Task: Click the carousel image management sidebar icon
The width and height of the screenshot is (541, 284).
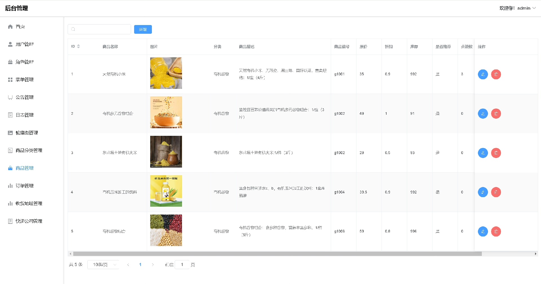Action: [x=10, y=133]
